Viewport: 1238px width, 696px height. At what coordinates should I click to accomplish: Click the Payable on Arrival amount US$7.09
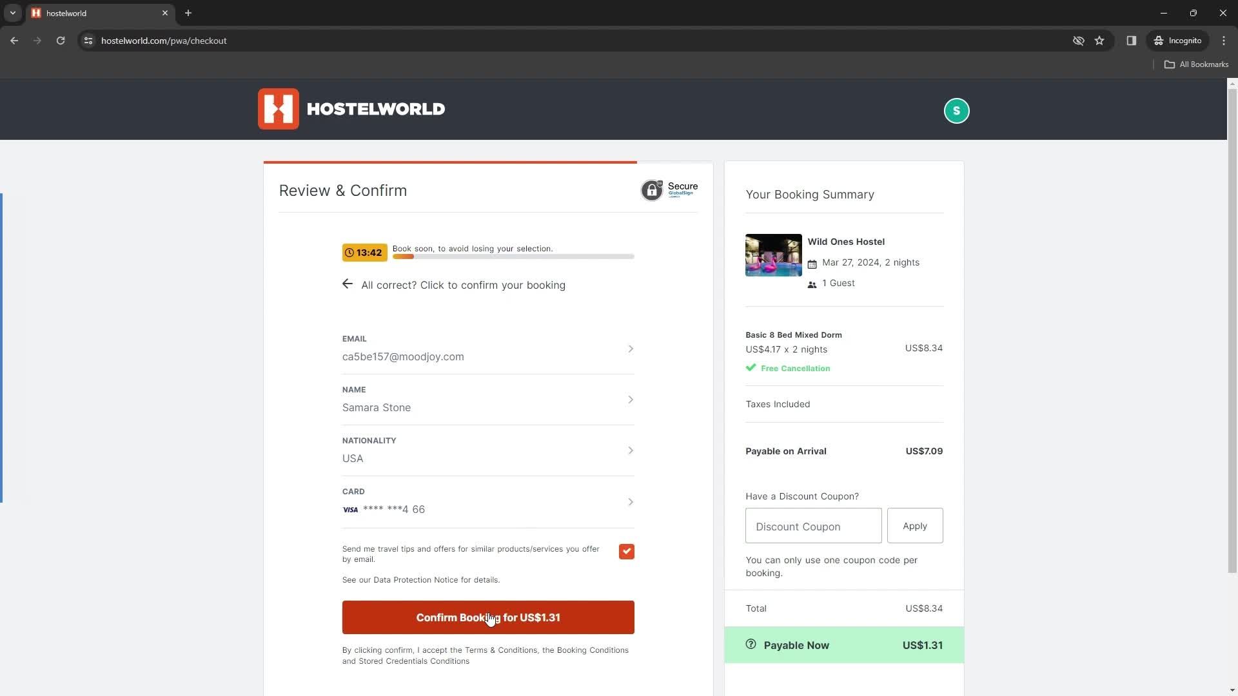click(924, 451)
